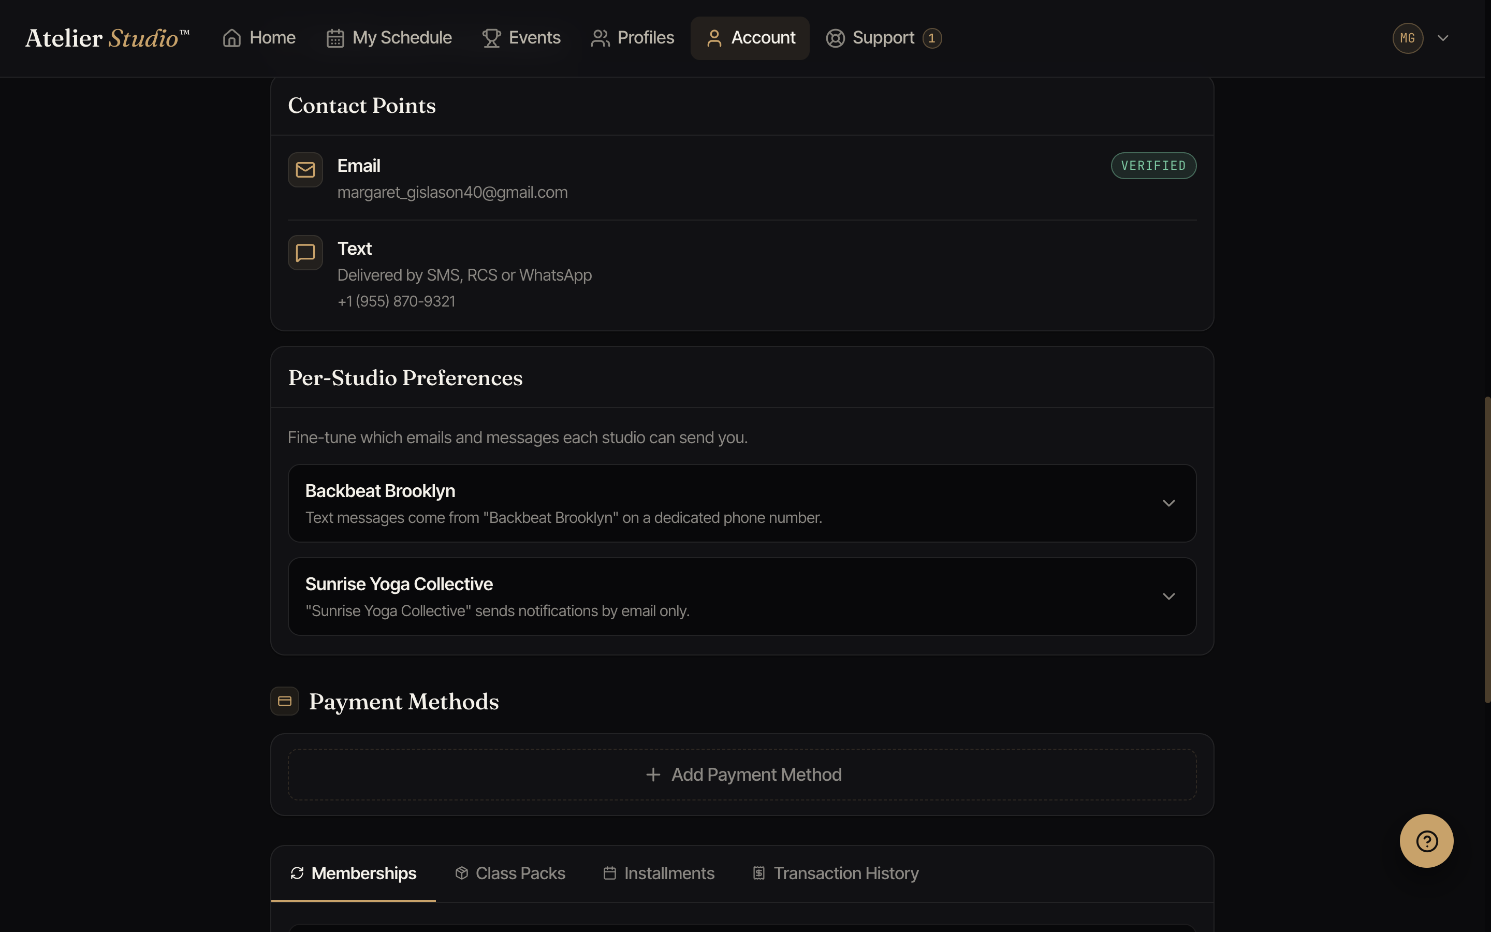Click the Email envelope icon
1491x932 pixels.
pyautogui.click(x=305, y=169)
